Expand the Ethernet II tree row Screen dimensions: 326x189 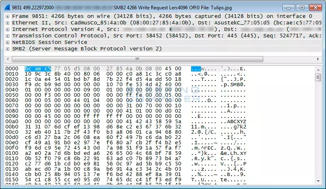coord(7,23)
